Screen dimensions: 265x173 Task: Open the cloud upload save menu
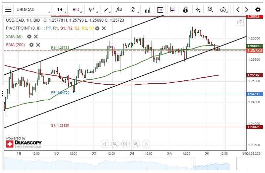pos(223,10)
